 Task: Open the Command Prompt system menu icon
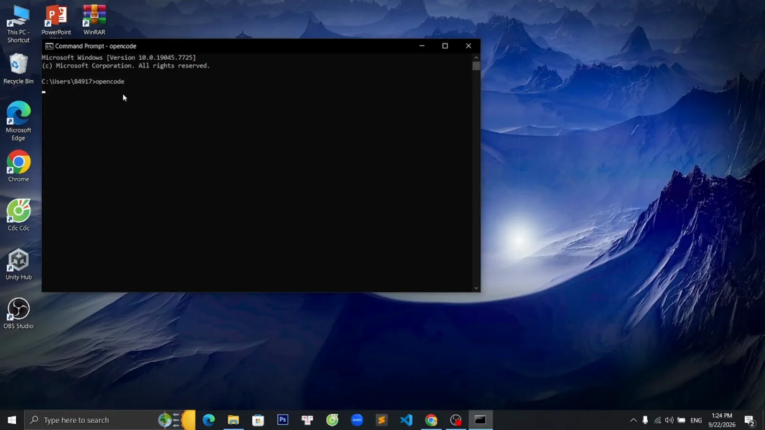[x=49, y=46]
